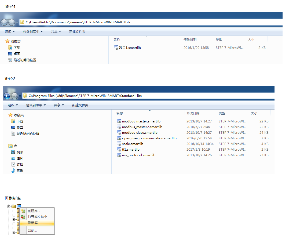Open the 文档 library icon
Screen dimensions: 289x243
pos(13,164)
